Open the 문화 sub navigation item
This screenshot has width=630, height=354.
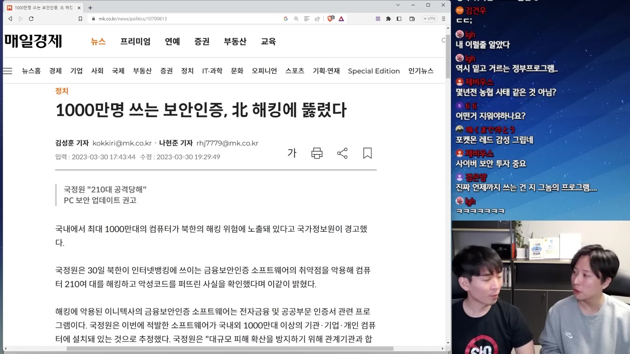tap(237, 71)
